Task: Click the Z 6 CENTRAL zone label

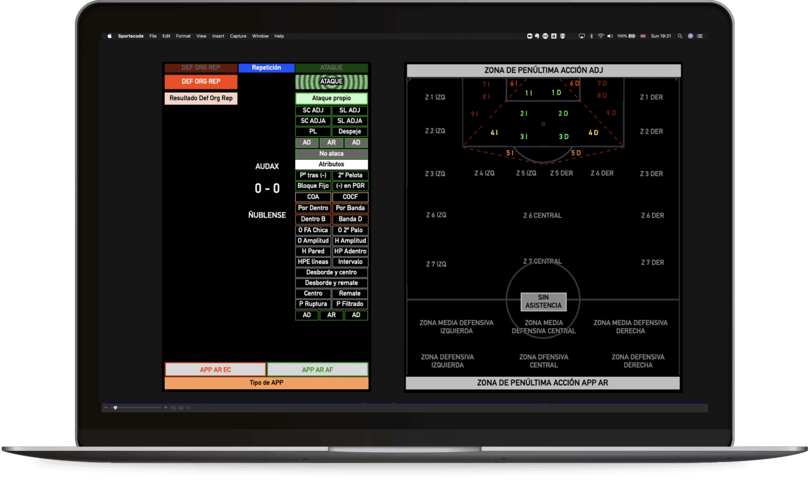Action: tap(543, 215)
